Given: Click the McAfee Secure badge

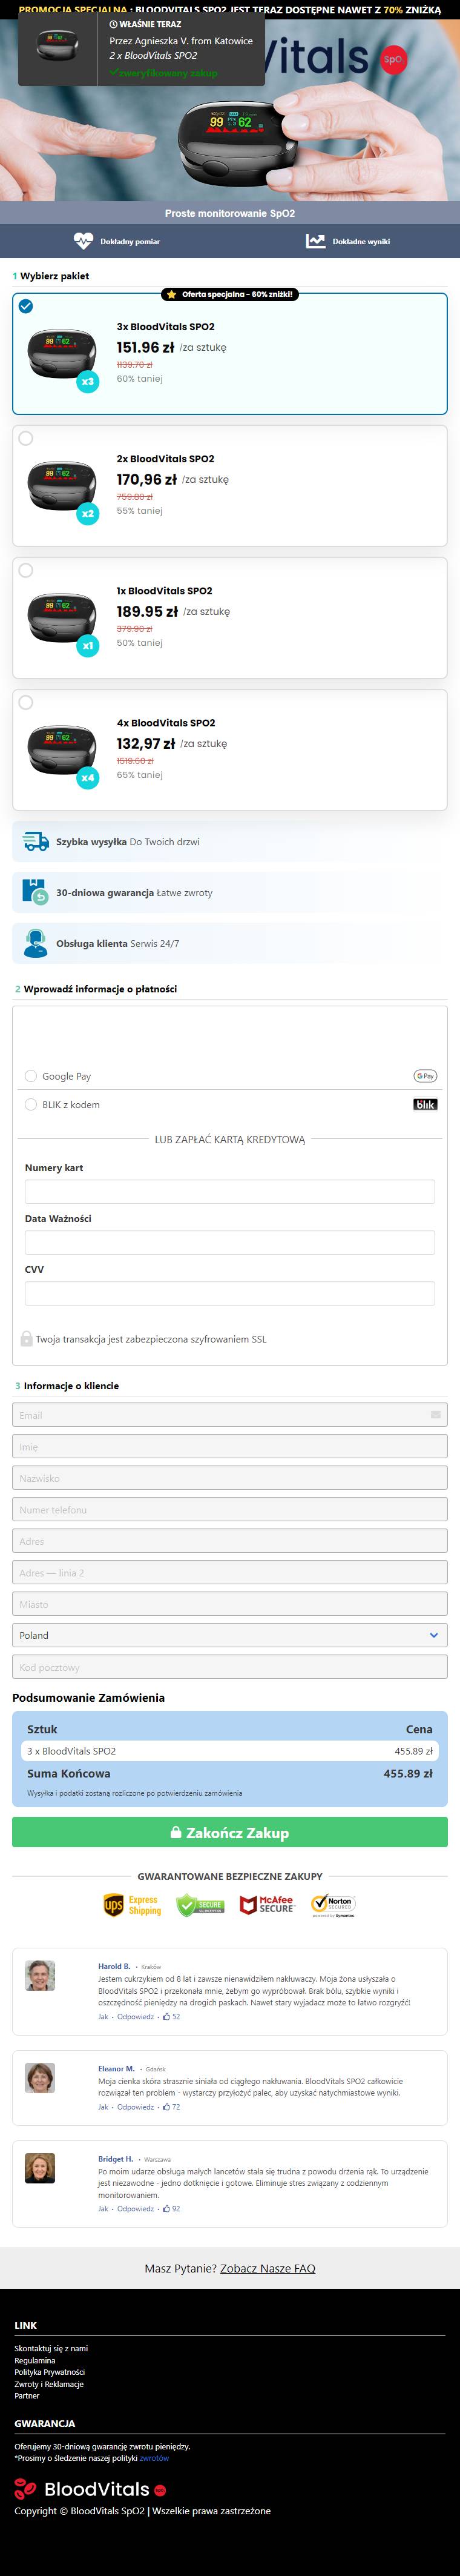Looking at the screenshot, I should 267,1905.
